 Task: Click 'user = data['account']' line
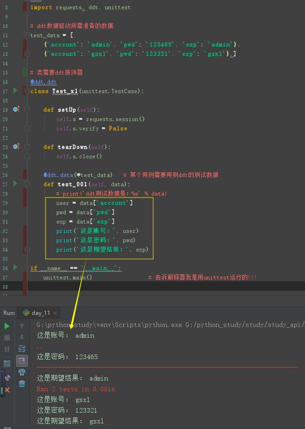(x=95, y=203)
